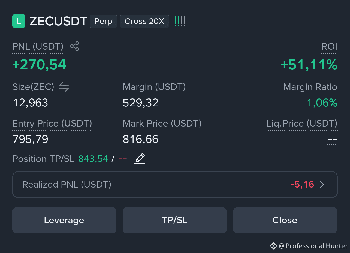The width and height of the screenshot is (350, 253).
Task: Click the Perp contract type tag
Action: coord(103,21)
